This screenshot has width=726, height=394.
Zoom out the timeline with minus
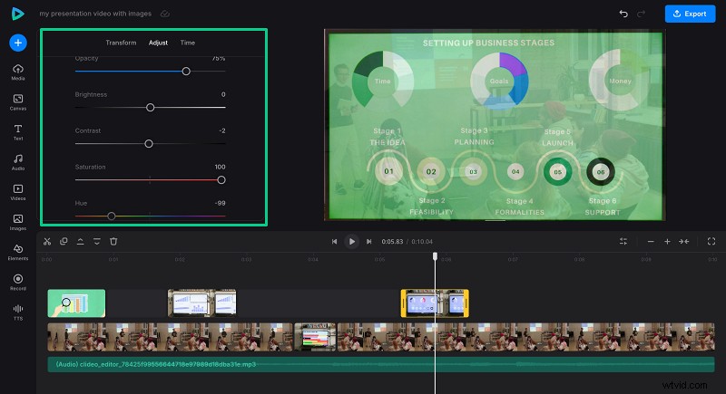coord(650,242)
